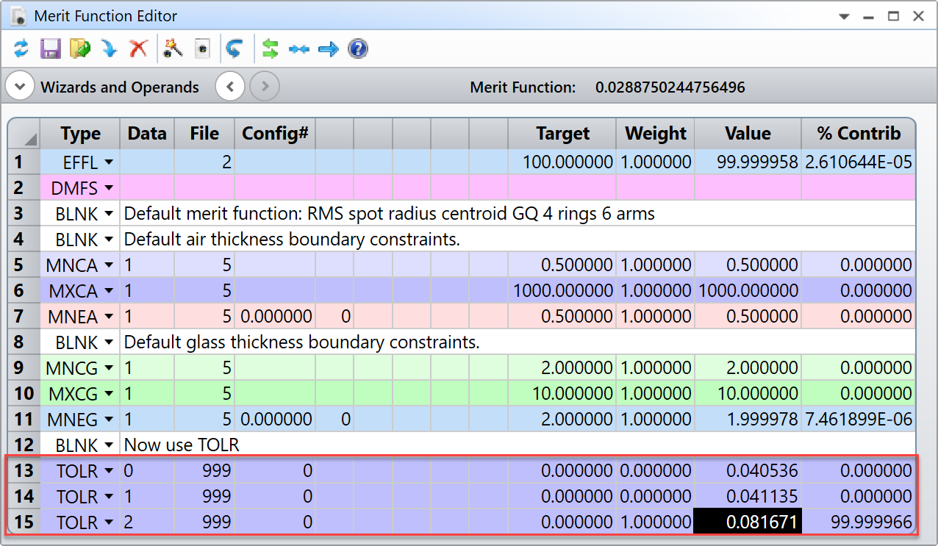Click the Target column header
Image resolution: width=938 pixels, height=546 pixels.
(x=562, y=134)
